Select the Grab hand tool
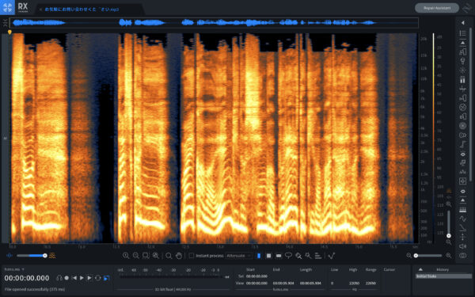Screen dimensions: 475x297 [x=179, y=256]
